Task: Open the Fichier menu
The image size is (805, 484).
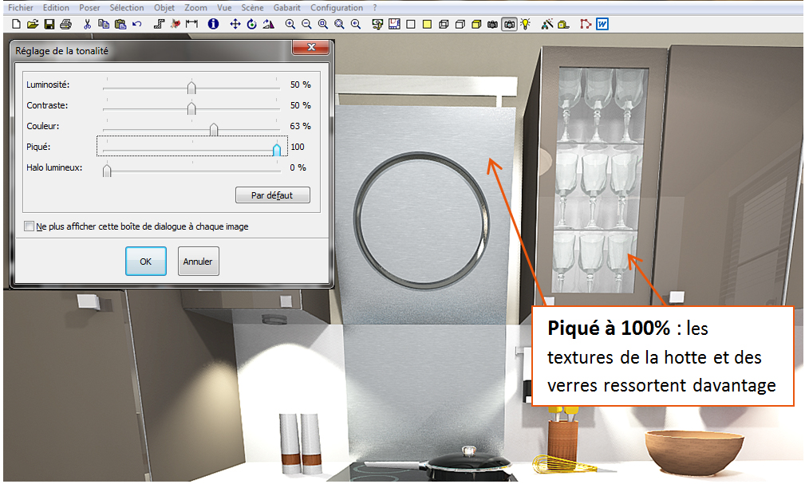Action: (21, 7)
